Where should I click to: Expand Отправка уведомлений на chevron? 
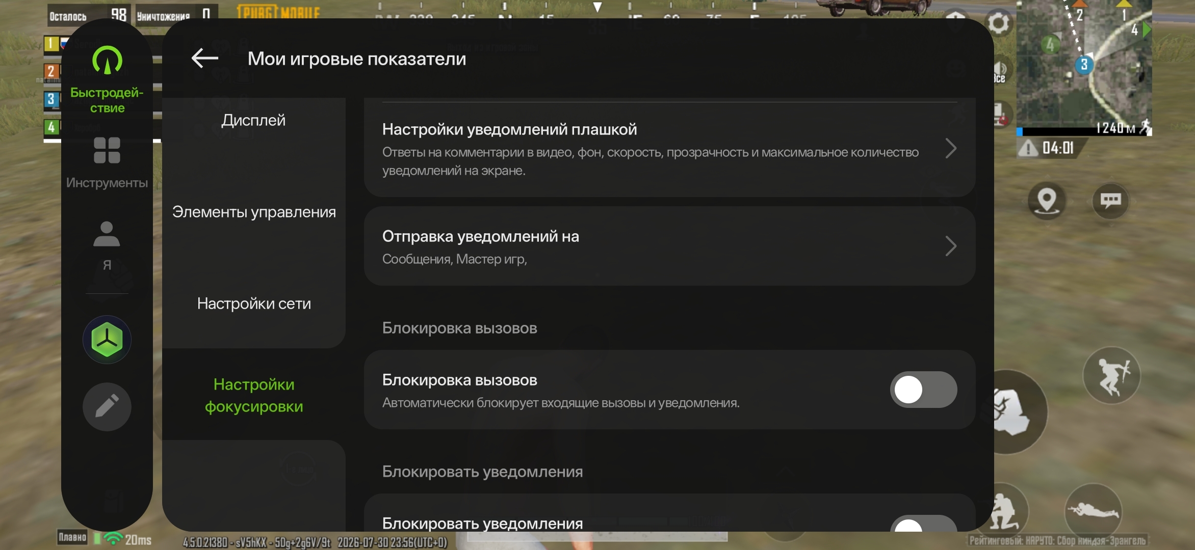(x=950, y=246)
